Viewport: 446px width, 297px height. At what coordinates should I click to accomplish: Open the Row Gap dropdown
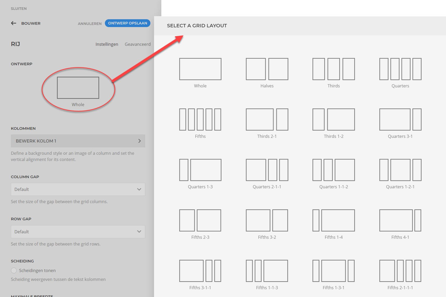tap(78, 232)
